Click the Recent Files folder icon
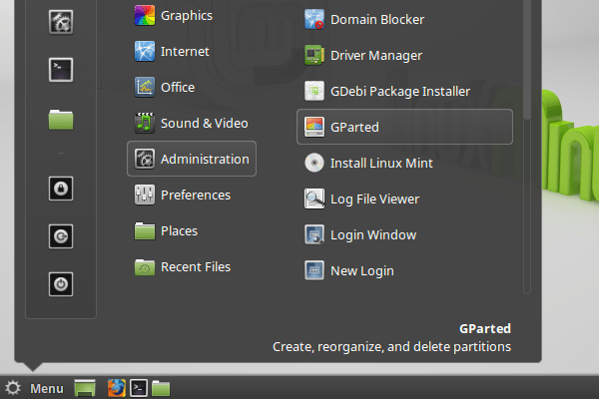This screenshot has width=599, height=399. (145, 267)
